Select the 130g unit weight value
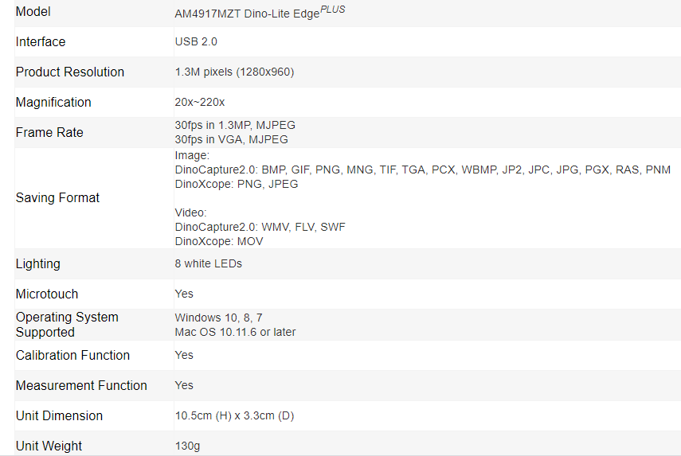This screenshot has width=681, height=456. [x=188, y=446]
